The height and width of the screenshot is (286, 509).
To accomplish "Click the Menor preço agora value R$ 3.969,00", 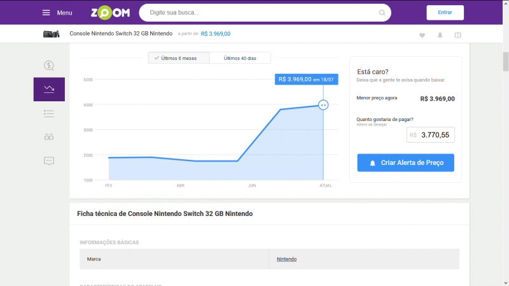I will (x=437, y=99).
